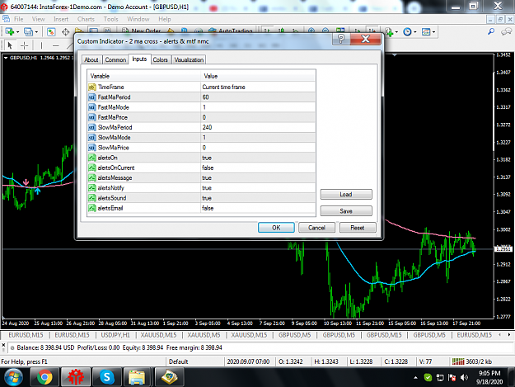Open Skype from the taskbar
Image resolution: width=515 pixels, height=387 pixels.
point(107,377)
